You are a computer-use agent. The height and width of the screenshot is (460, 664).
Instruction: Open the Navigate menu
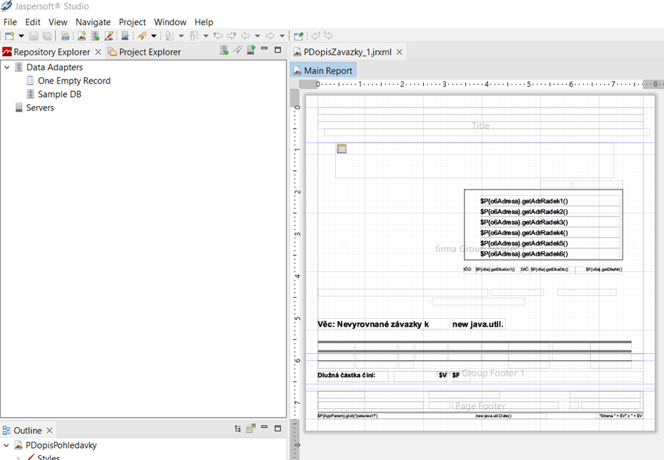click(x=93, y=22)
